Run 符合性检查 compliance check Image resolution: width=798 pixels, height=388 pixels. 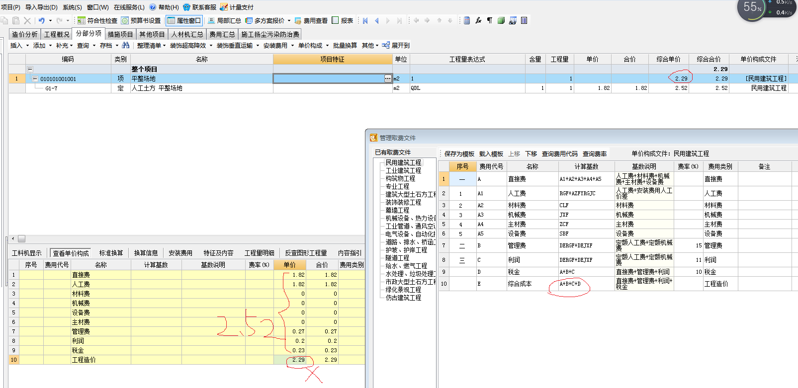[97, 20]
